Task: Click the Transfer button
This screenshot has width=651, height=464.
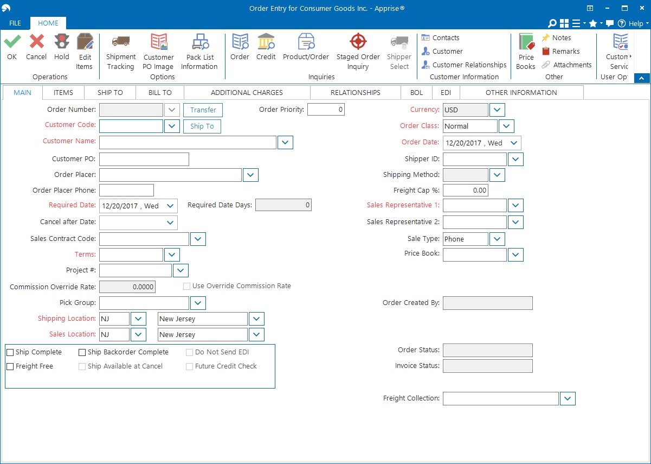Action: tap(203, 110)
